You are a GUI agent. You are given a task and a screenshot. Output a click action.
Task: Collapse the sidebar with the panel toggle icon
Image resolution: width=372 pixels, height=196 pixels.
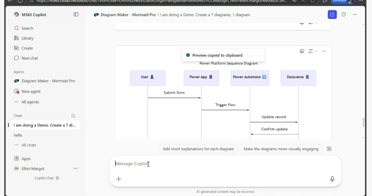(76, 14)
